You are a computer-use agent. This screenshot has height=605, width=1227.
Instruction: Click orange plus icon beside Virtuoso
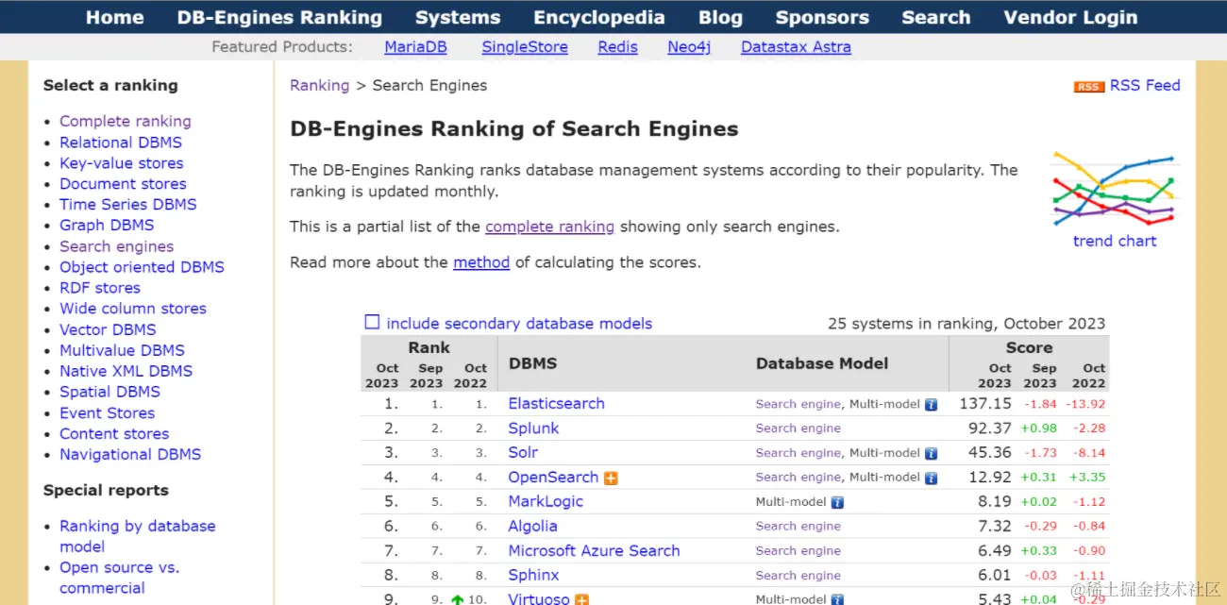pyautogui.click(x=582, y=599)
